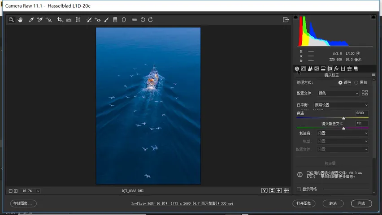Open the Basic panel tab
This screenshot has width=382, height=215.
tap(297, 69)
